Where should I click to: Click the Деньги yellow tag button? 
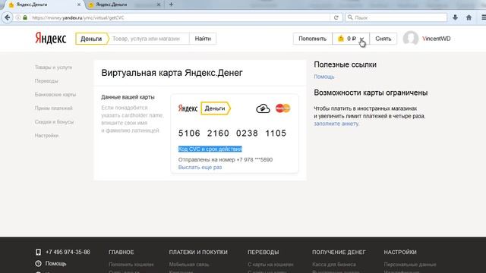92,39
